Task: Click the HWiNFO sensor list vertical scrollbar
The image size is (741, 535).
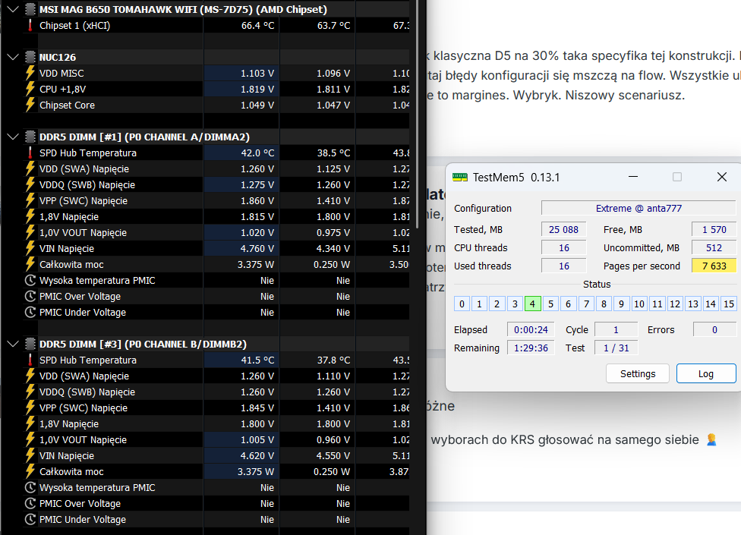Action: pos(417,113)
